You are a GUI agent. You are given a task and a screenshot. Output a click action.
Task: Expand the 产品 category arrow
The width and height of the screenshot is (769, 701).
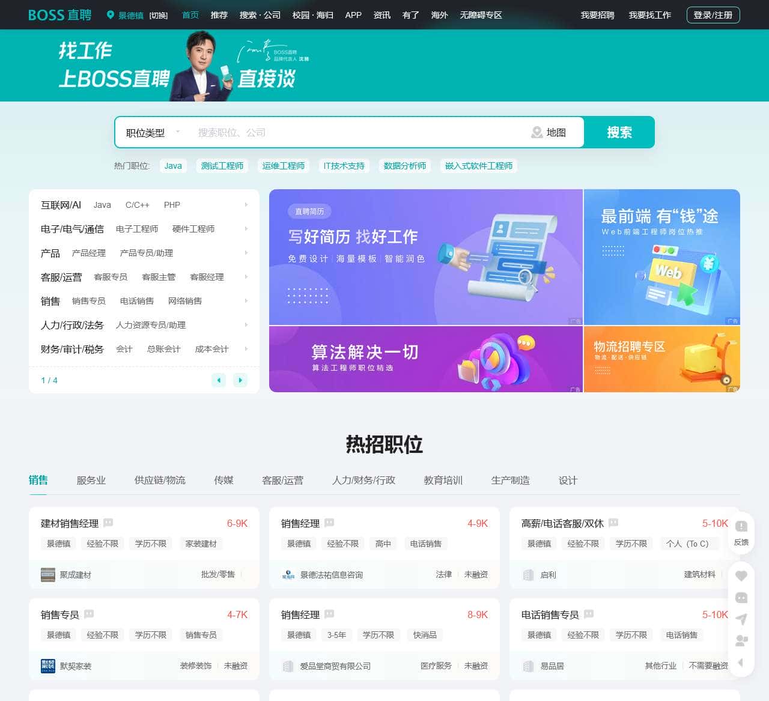pyautogui.click(x=246, y=253)
